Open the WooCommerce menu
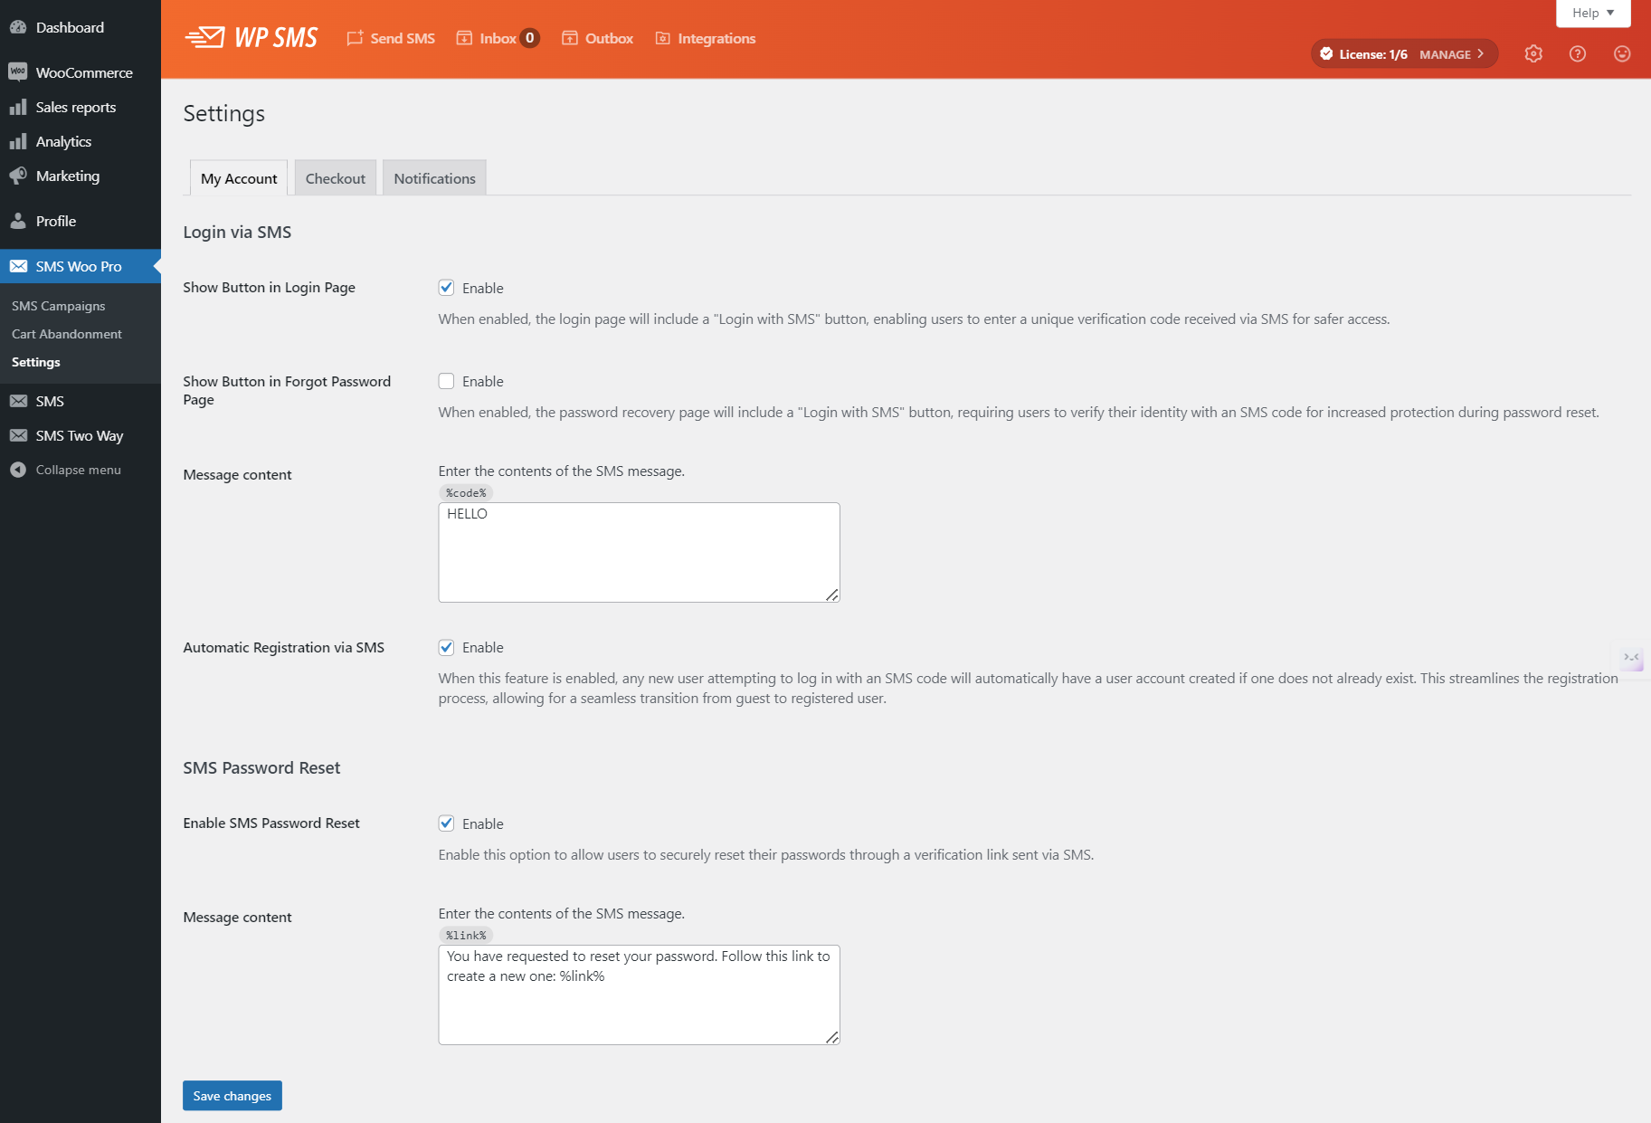This screenshot has height=1123, width=1651. (81, 72)
